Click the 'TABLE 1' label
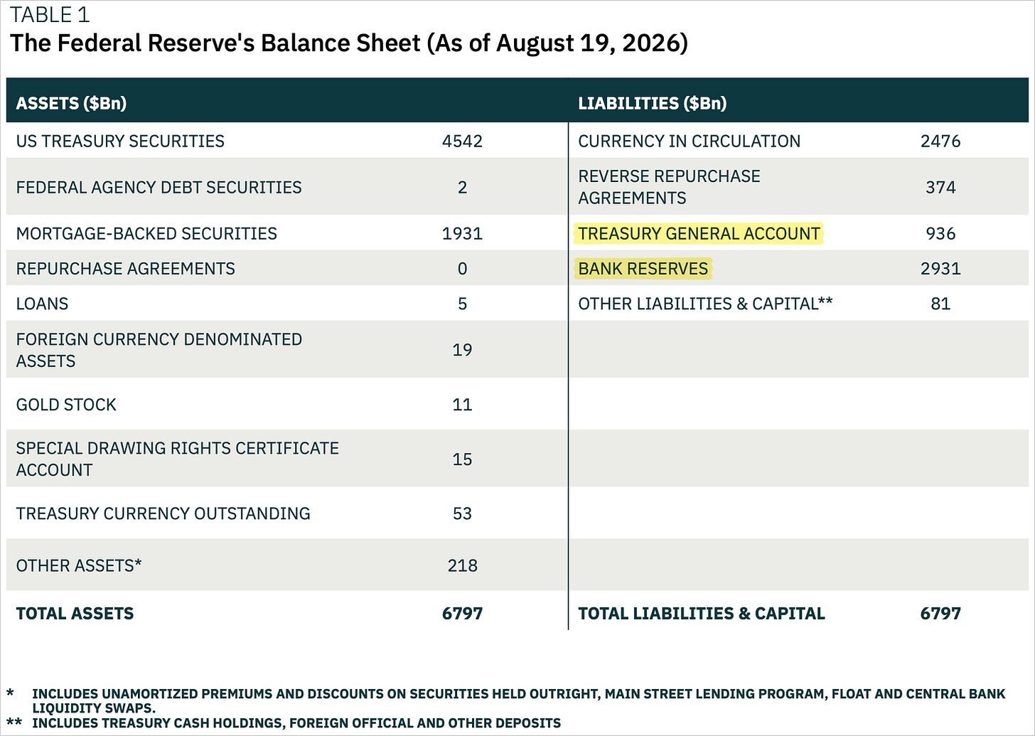The image size is (1035, 736). pos(50,15)
